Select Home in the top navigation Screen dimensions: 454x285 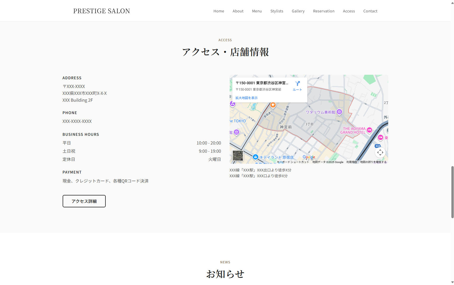point(219,11)
